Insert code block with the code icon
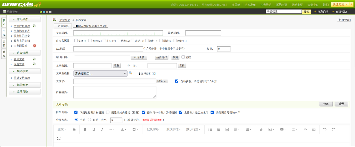Image resolution: width=355 pixels, height=147 pixels. tap(305, 129)
